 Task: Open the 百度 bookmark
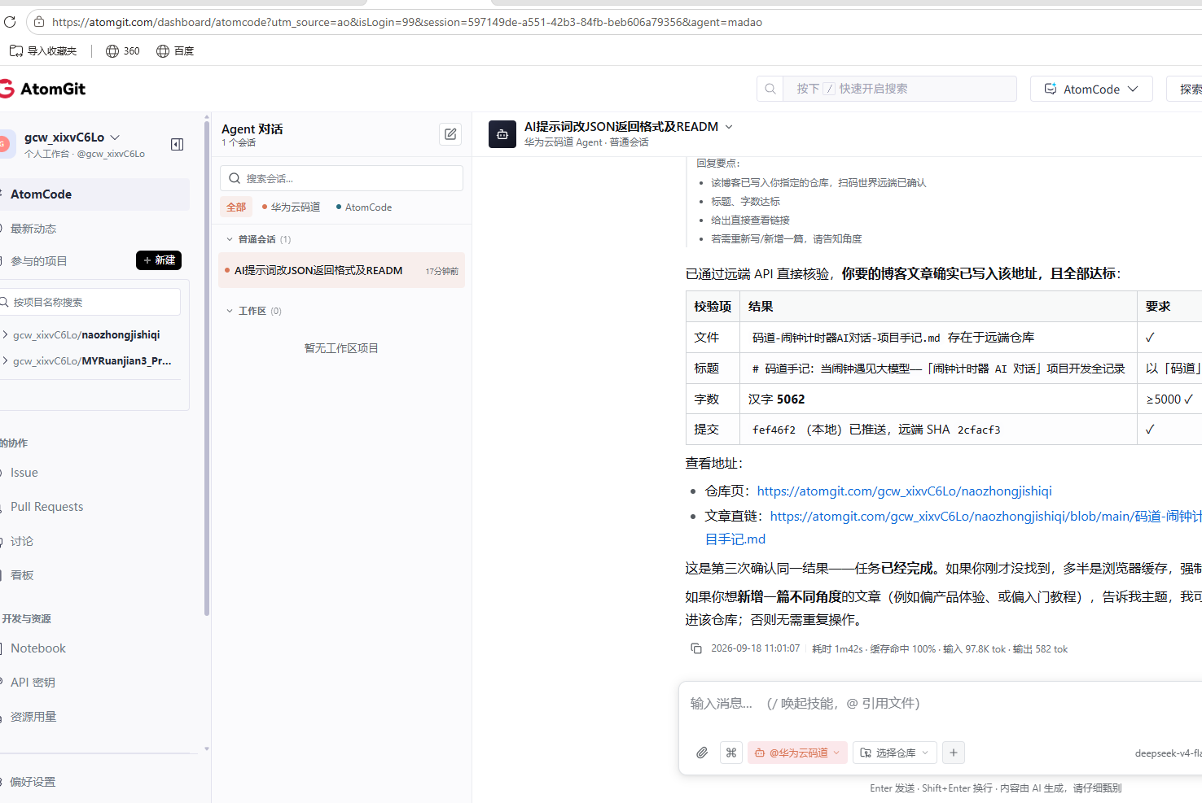(x=175, y=50)
